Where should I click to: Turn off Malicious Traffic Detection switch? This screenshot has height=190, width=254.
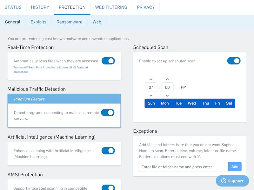click(108, 113)
